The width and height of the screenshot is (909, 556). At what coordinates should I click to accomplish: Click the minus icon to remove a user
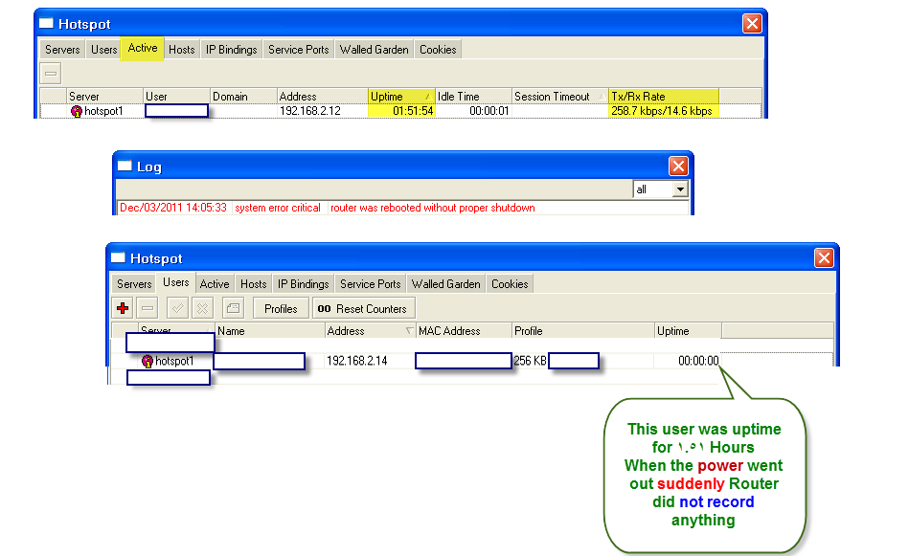(x=146, y=307)
